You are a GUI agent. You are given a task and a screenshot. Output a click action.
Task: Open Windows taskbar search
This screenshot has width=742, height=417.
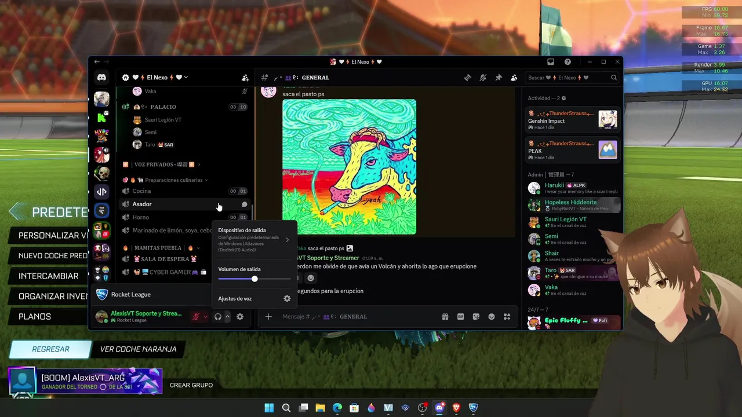coord(286,408)
